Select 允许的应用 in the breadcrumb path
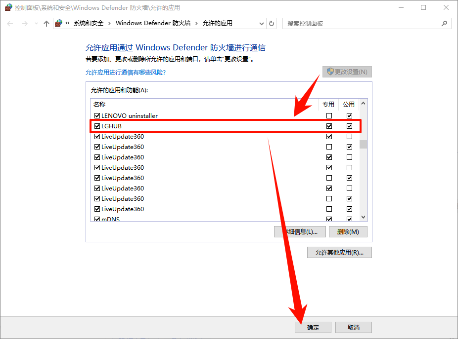The width and height of the screenshot is (458, 339). [x=218, y=23]
